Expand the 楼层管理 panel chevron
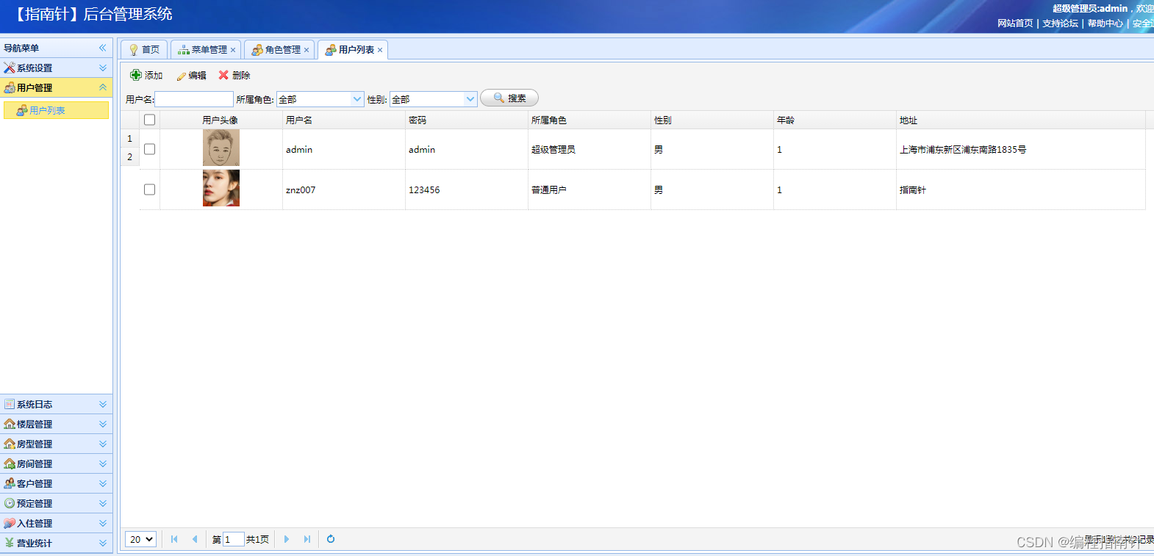 (103, 424)
